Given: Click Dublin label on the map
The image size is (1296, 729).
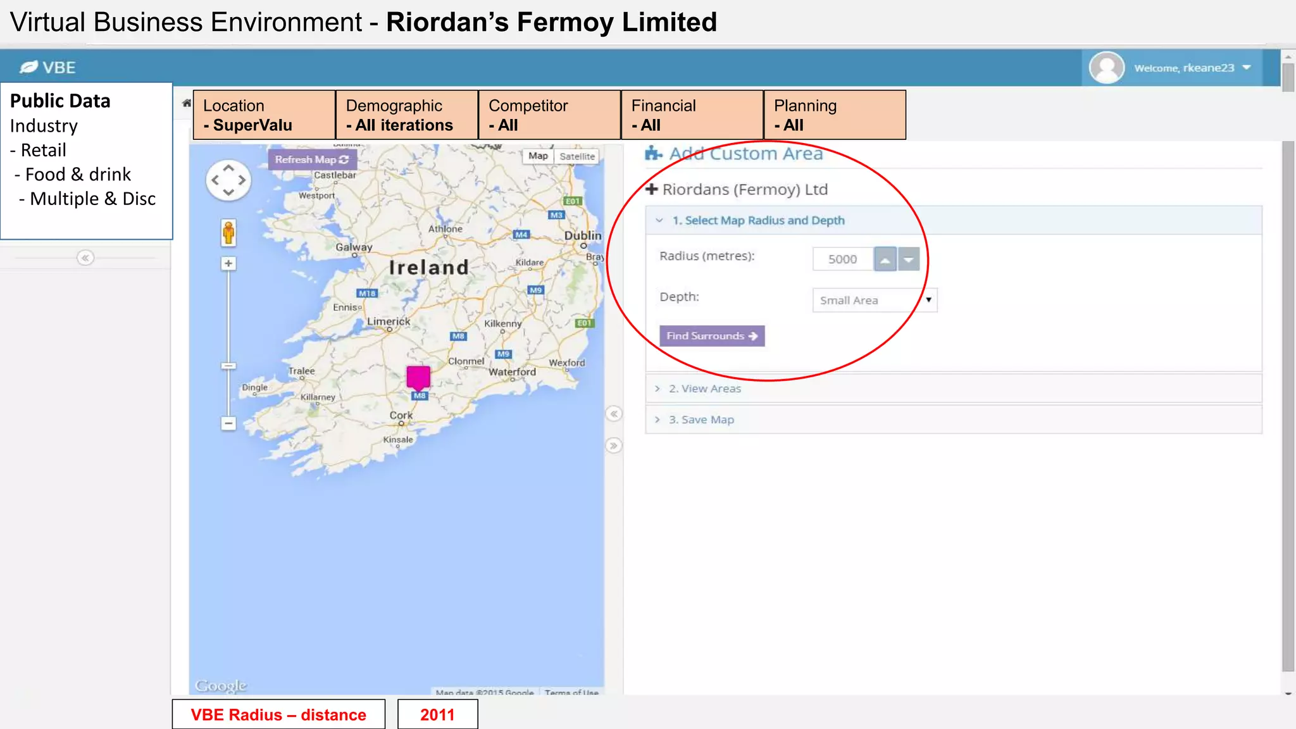Looking at the screenshot, I should (x=583, y=235).
